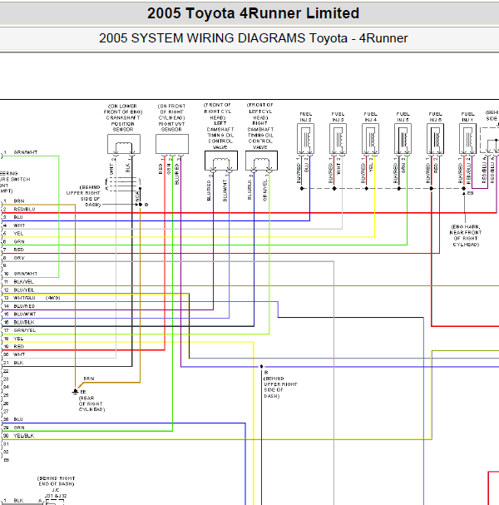Image resolution: width=499 pixels, height=505 pixels.
Task: Click the "(REAR OF RIGHT CYL HEAD)" location note
Action: 91,404
